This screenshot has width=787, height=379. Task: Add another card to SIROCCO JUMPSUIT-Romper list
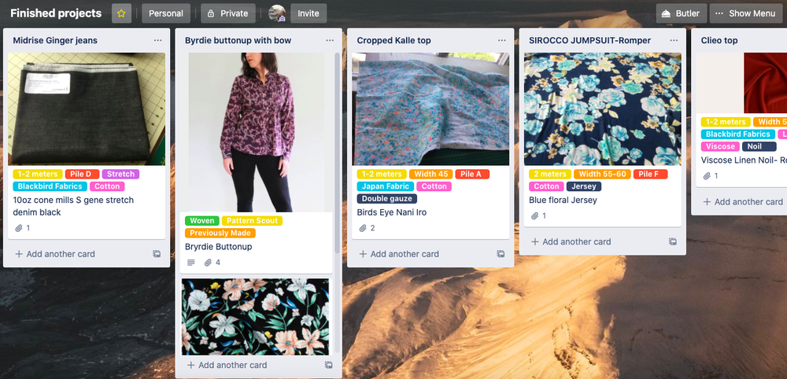(x=571, y=241)
